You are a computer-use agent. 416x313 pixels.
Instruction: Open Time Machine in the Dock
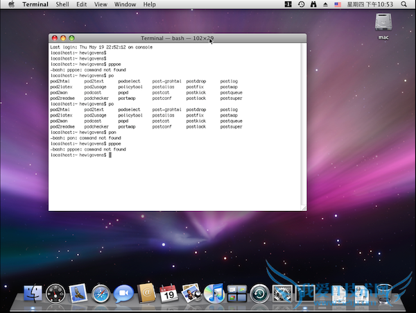[259, 295]
